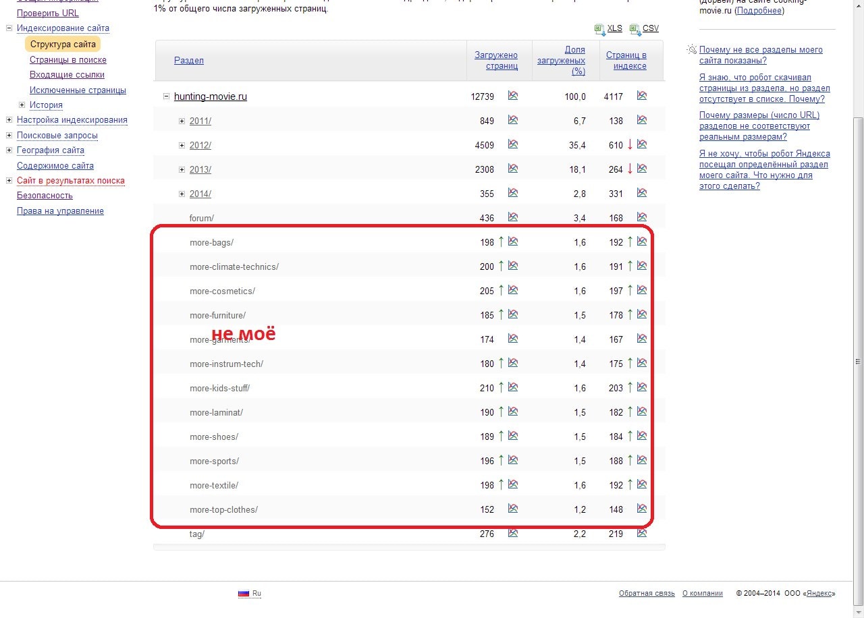Click the XLS export icon
864x618 pixels.
[x=599, y=29]
